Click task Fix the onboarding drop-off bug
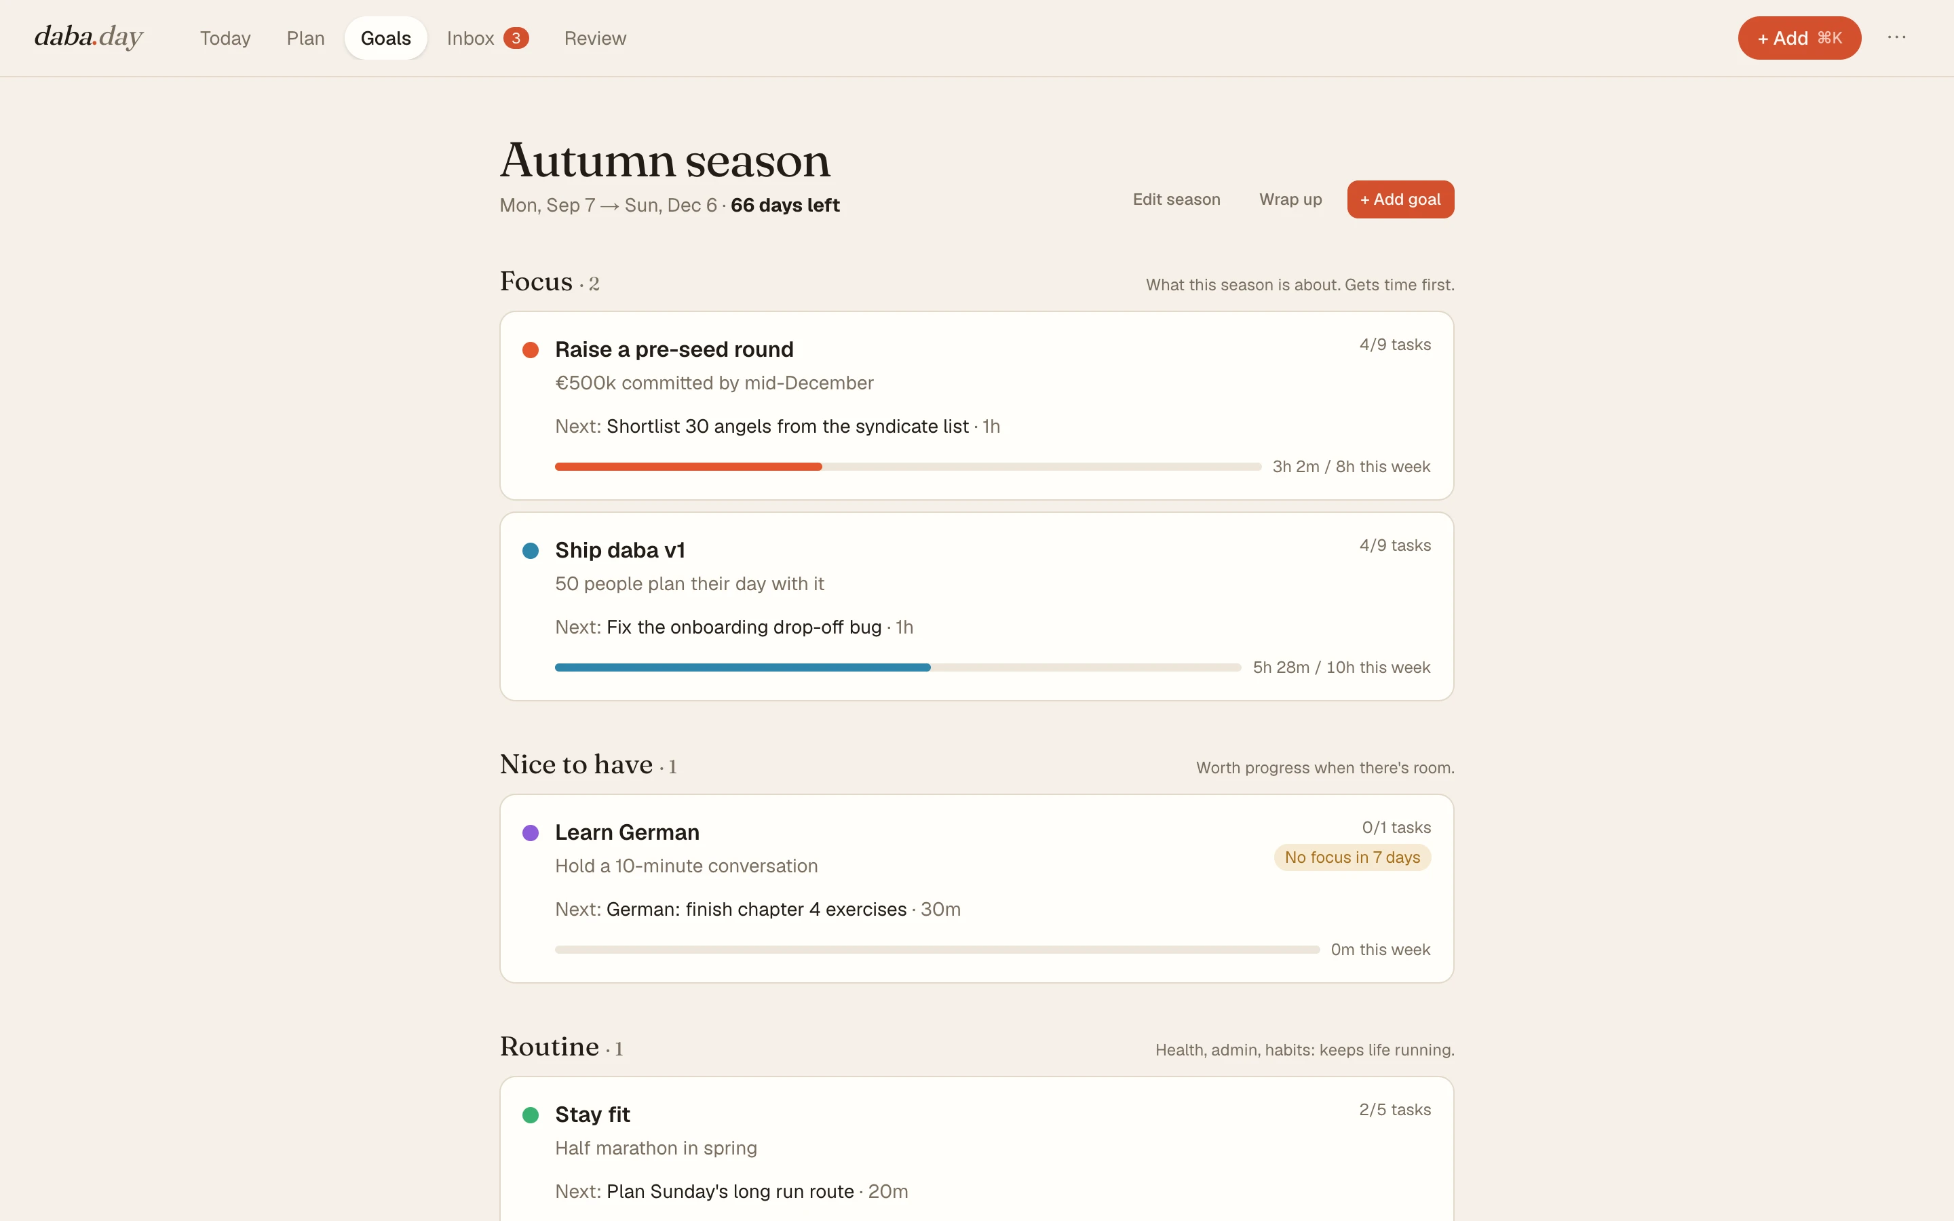 (744, 627)
